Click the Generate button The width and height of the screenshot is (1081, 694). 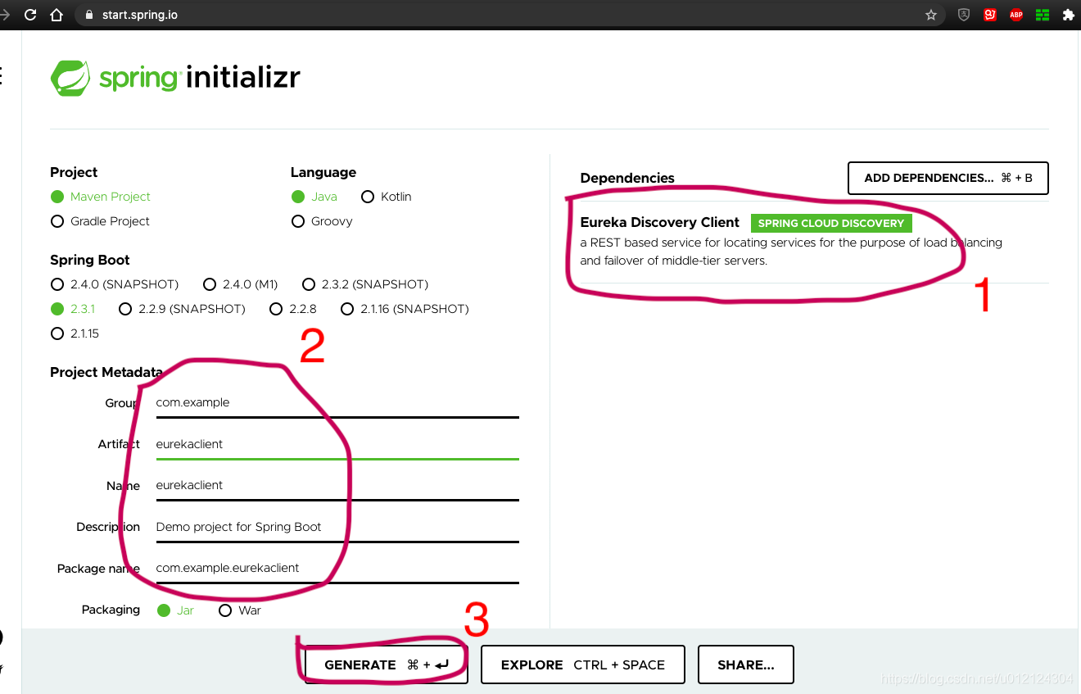[387, 665]
